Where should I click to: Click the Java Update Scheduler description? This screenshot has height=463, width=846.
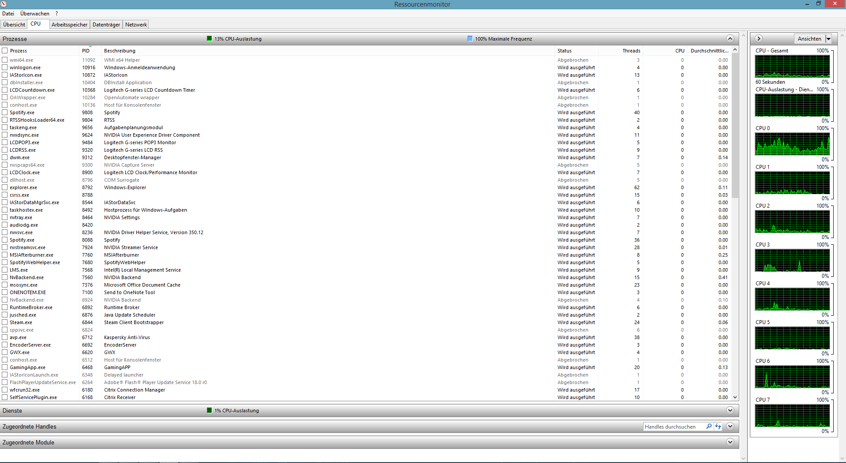(130, 315)
